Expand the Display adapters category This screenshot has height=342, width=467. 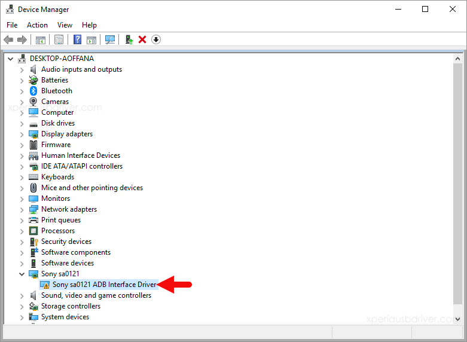[x=22, y=134]
